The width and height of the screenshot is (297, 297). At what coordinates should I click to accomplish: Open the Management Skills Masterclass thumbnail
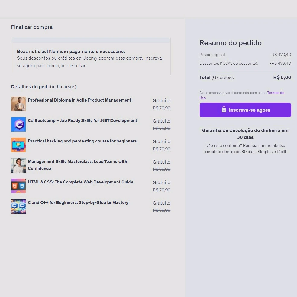click(x=18, y=165)
